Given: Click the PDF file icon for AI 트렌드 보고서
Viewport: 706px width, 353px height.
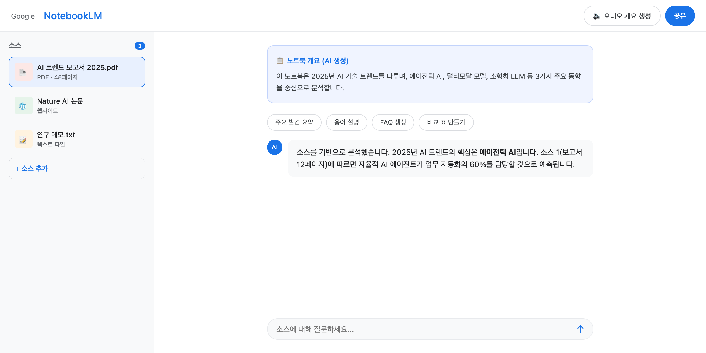Looking at the screenshot, I should (23, 72).
